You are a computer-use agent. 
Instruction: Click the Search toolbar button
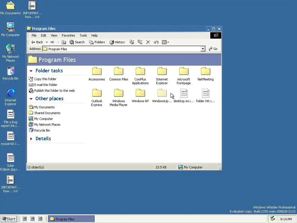pos(77,42)
